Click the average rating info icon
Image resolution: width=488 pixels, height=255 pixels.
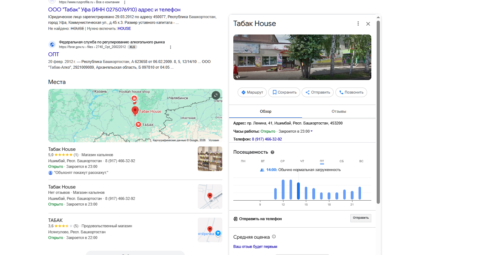[x=274, y=237]
